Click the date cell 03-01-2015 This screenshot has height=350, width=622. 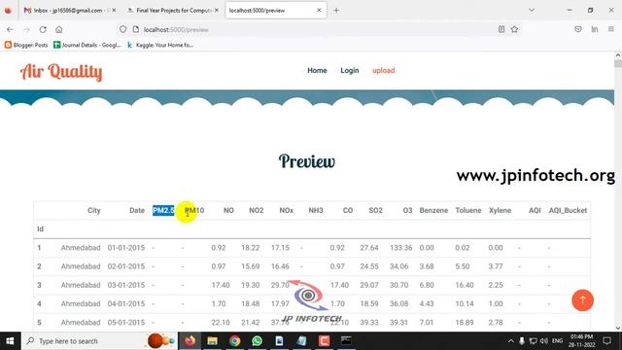pos(126,285)
